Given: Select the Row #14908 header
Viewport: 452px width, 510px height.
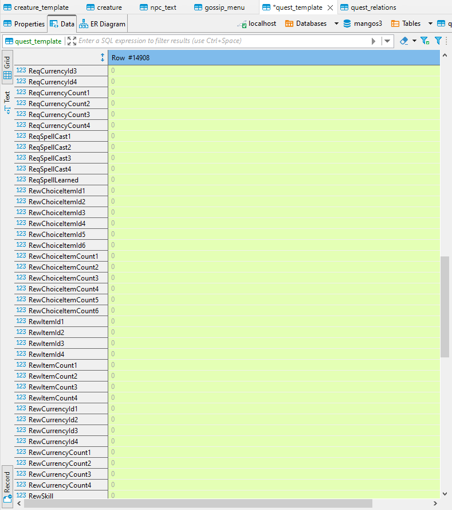Looking at the screenshot, I should pyautogui.click(x=274, y=58).
